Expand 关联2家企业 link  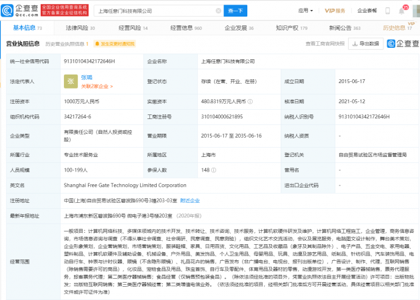97,86
